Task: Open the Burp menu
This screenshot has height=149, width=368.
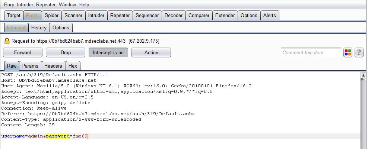Action: pyautogui.click(x=9, y=5)
